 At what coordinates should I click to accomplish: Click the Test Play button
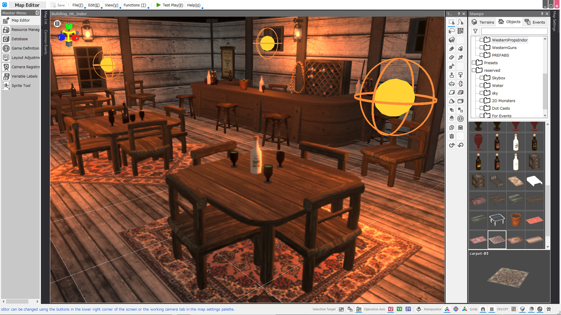point(169,5)
